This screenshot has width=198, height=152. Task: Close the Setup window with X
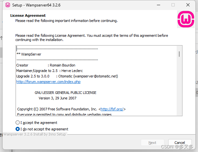click(x=188, y=5)
